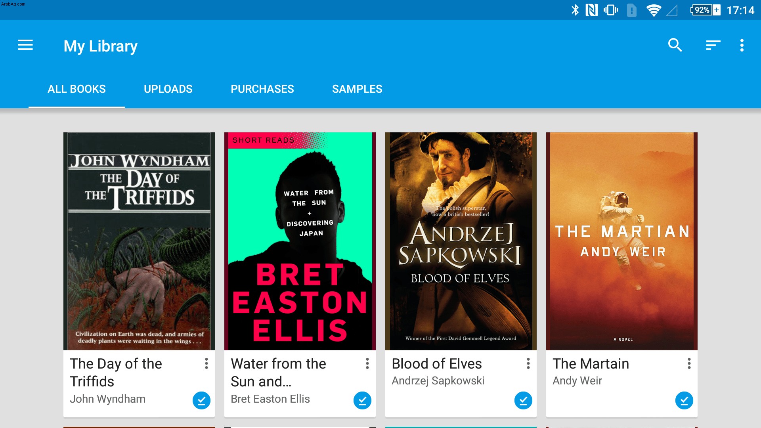Toggle download status for Water from the Sun

pos(362,400)
